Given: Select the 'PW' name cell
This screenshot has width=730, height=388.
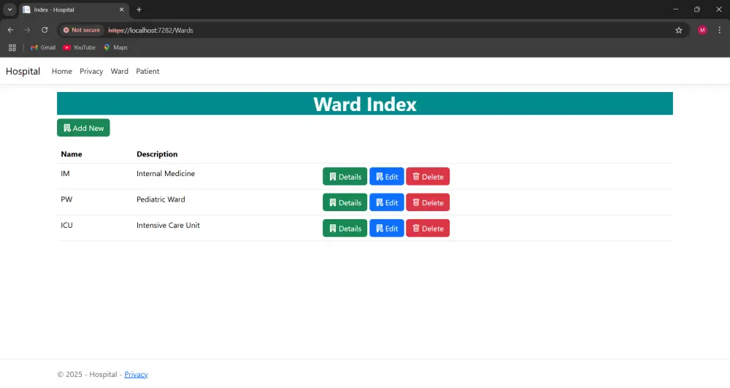Looking at the screenshot, I should [66, 199].
